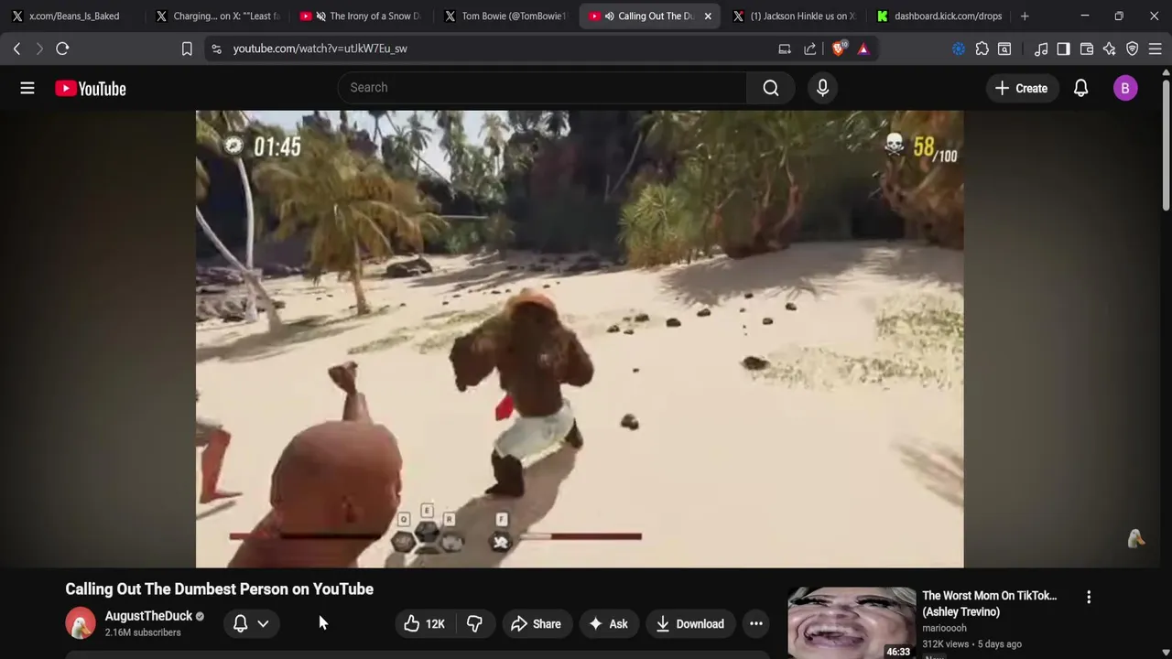Mute the audio icon on YouTube tab
1172x659 pixels.
coord(609,16)
